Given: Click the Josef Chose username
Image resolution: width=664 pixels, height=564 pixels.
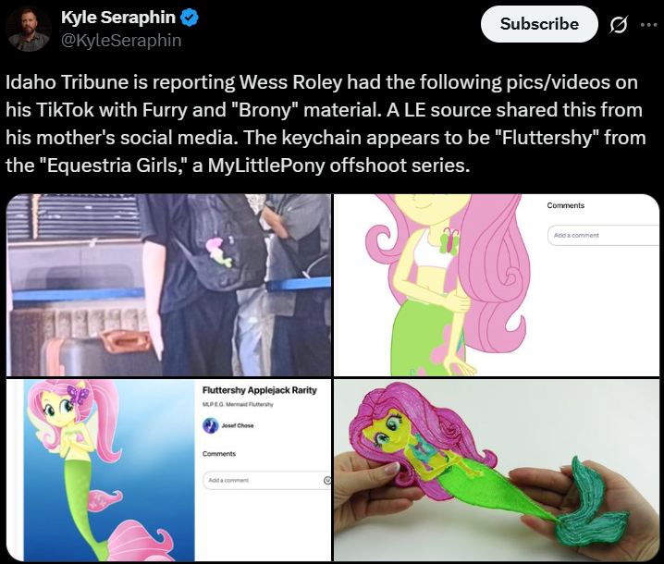Looking at the screenshot, I should pos(238,425).
